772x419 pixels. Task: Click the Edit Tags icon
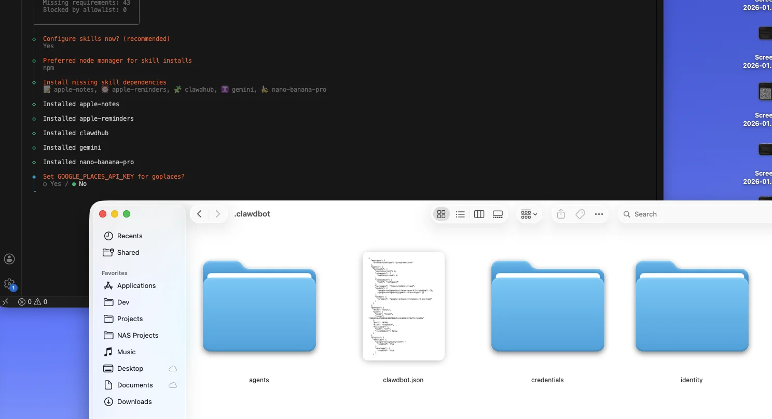click(580, 214)
